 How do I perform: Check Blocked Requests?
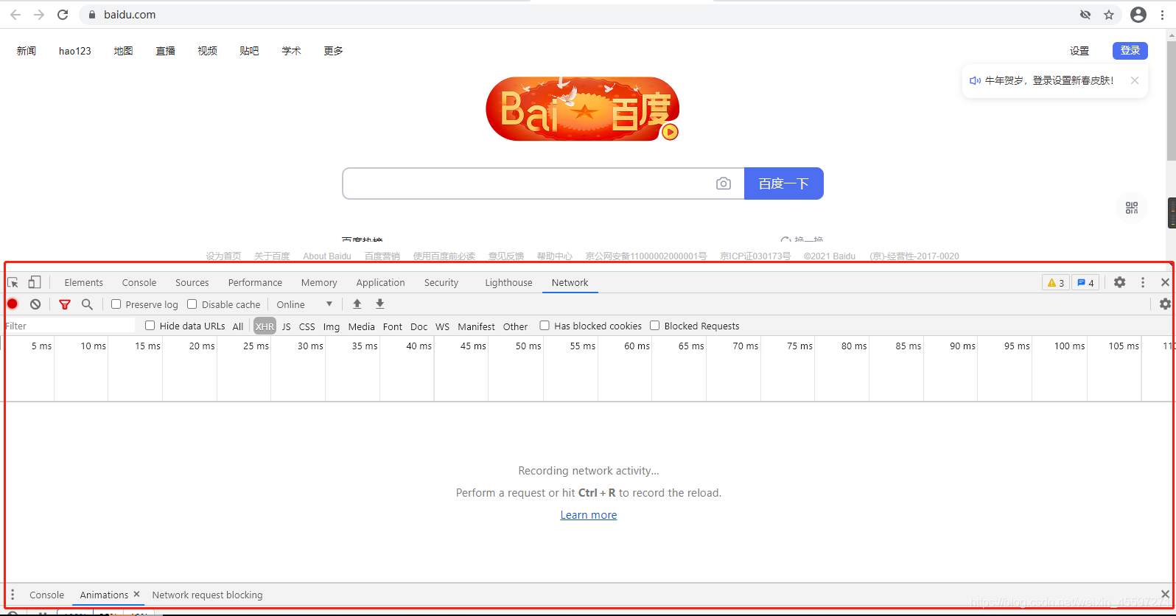[654, 325]
